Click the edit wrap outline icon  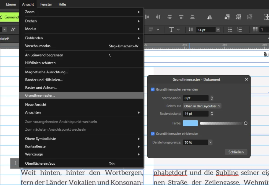tap(238, 17)
